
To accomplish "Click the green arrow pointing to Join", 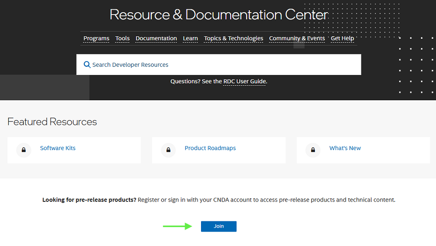I will 177,226.
